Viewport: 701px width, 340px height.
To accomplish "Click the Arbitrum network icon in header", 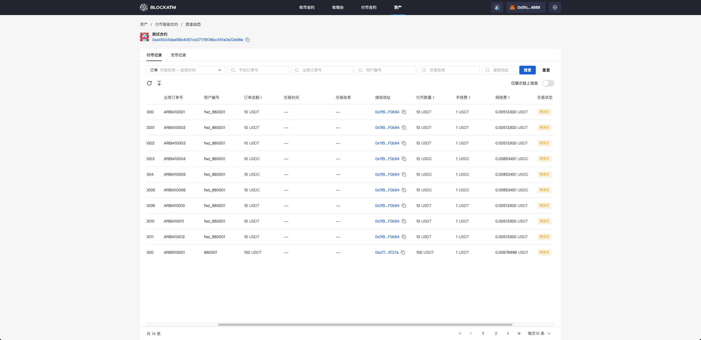I will tap(497, 7).
